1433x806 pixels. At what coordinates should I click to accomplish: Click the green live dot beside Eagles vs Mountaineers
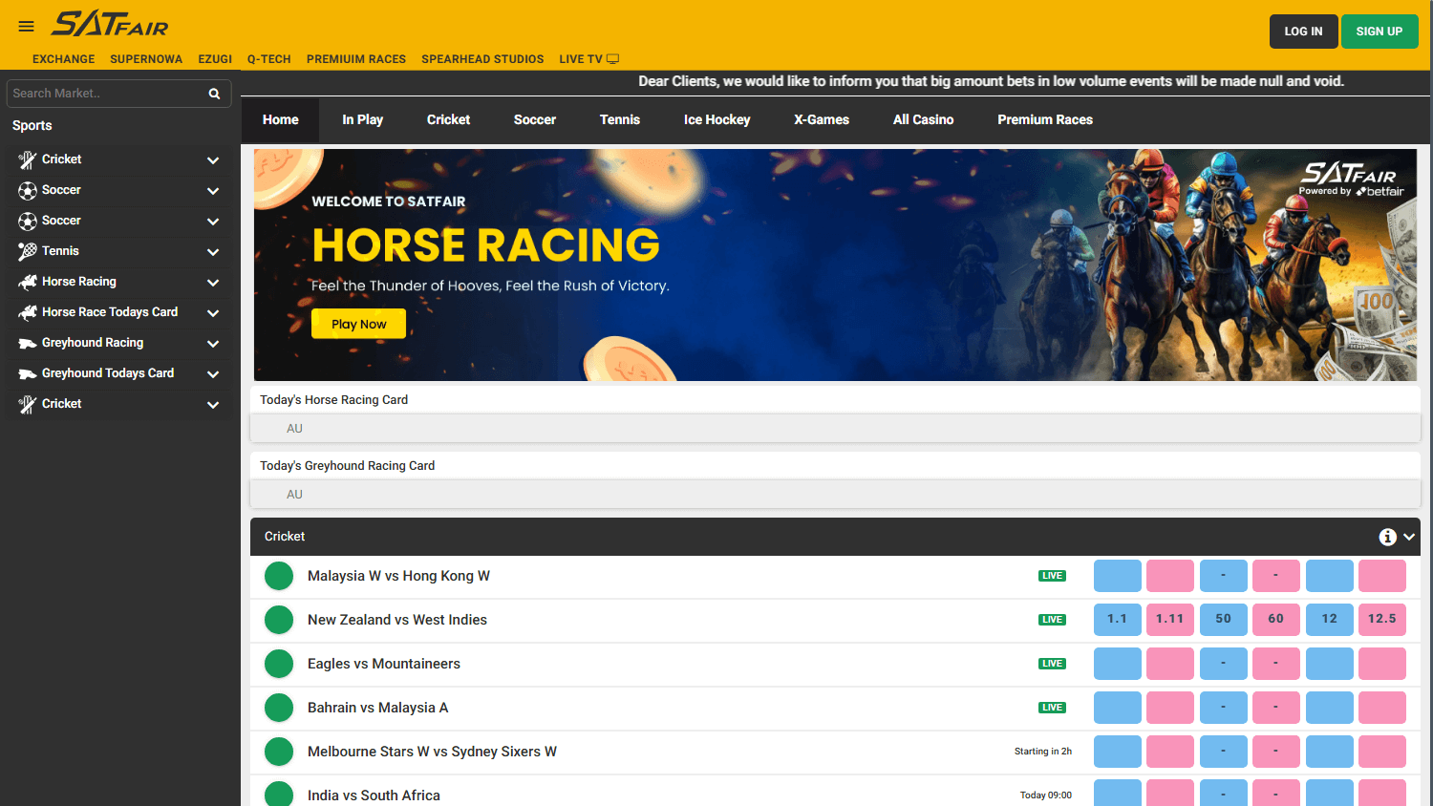(279, 663)
